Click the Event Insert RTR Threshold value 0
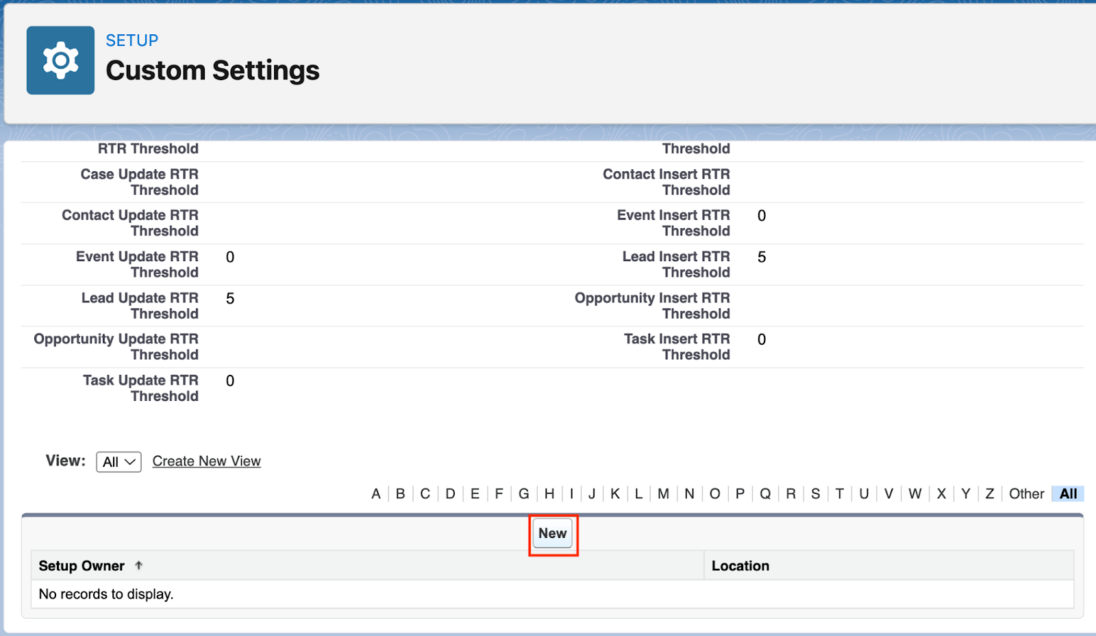 762,216
